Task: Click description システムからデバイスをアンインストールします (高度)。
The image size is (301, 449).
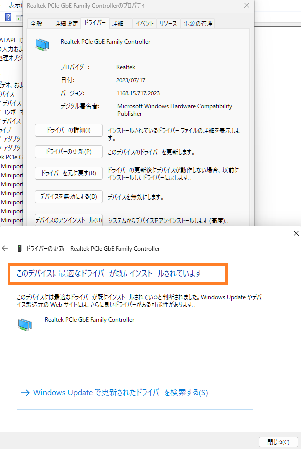Action: click(168, 220)
